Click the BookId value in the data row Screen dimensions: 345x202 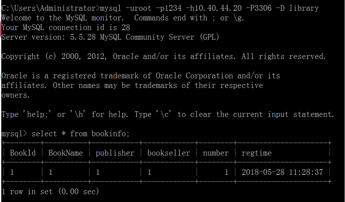(x=12, y=172)
